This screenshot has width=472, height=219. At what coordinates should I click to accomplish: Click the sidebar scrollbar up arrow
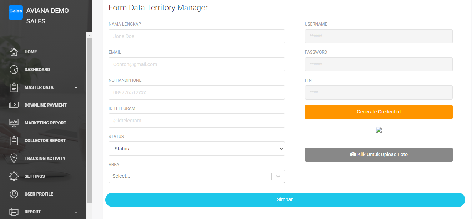(89, 36)
